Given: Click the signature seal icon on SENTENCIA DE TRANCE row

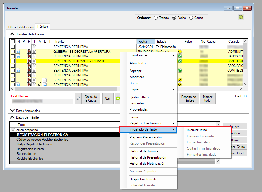Looking at the screenshot, I should tap(28, 61).
